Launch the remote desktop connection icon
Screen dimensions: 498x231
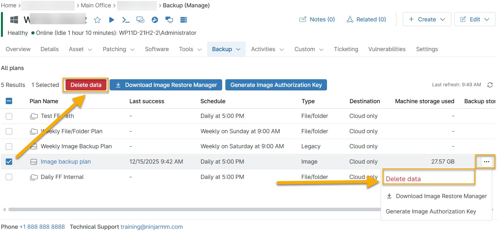tap(141, 20)
